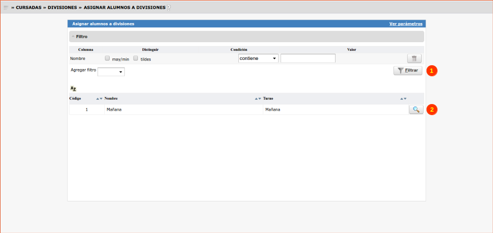The width and height of the screenshot is (493, 233).
Task: Click the Valor text input field
Action: [x=308, y=58]
